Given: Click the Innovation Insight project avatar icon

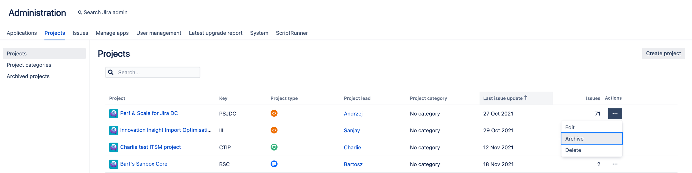Looking at the screenshot, I should (114, 130).
